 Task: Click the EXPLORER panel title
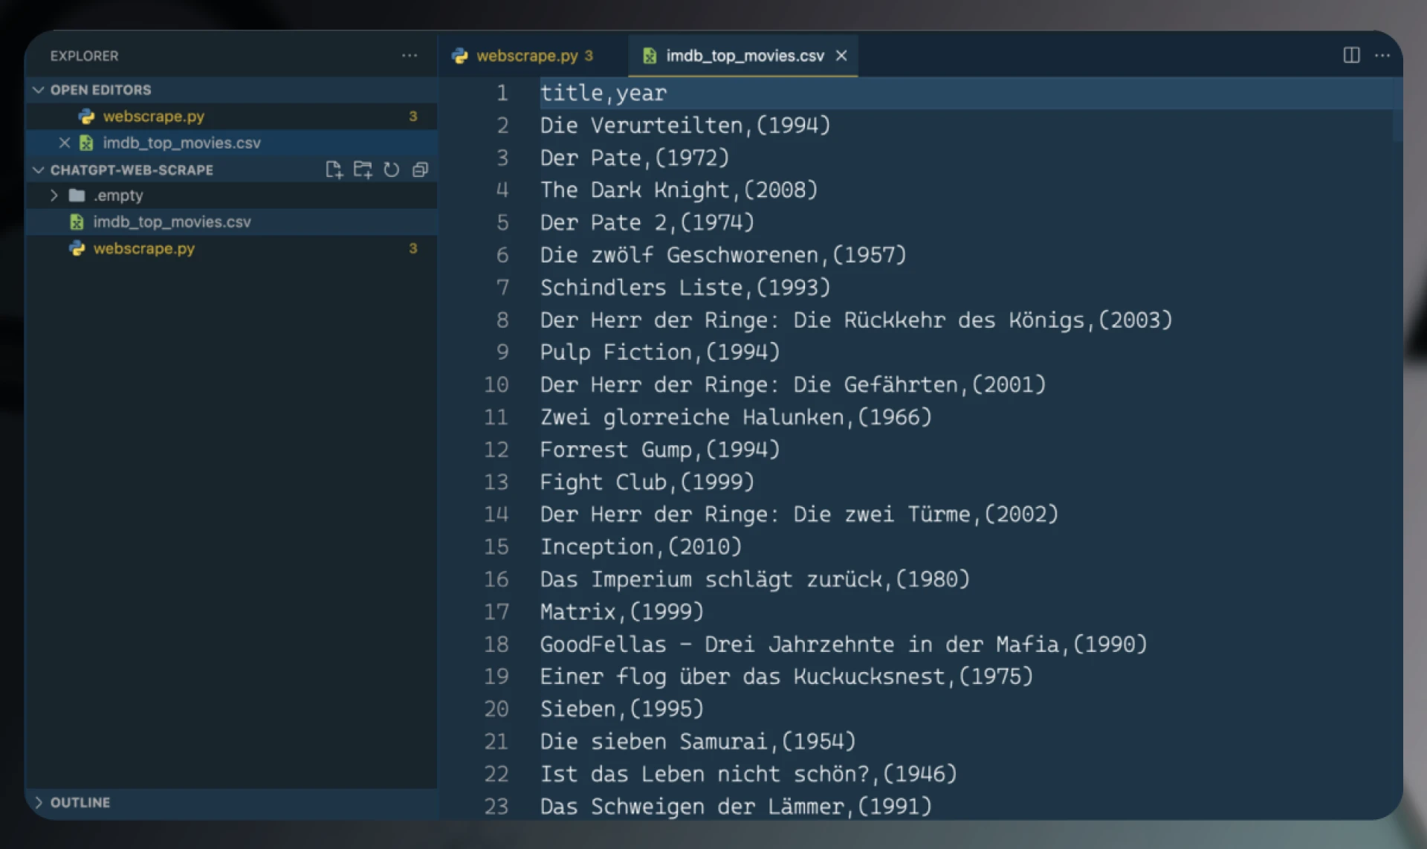click(84, 56)
